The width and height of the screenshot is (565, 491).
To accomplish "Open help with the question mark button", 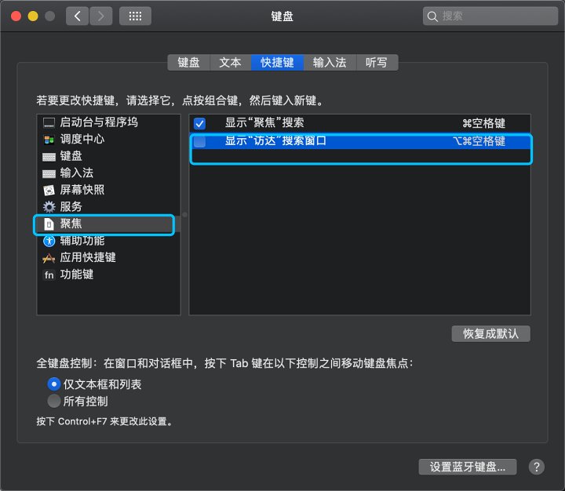I will point(536,467).
